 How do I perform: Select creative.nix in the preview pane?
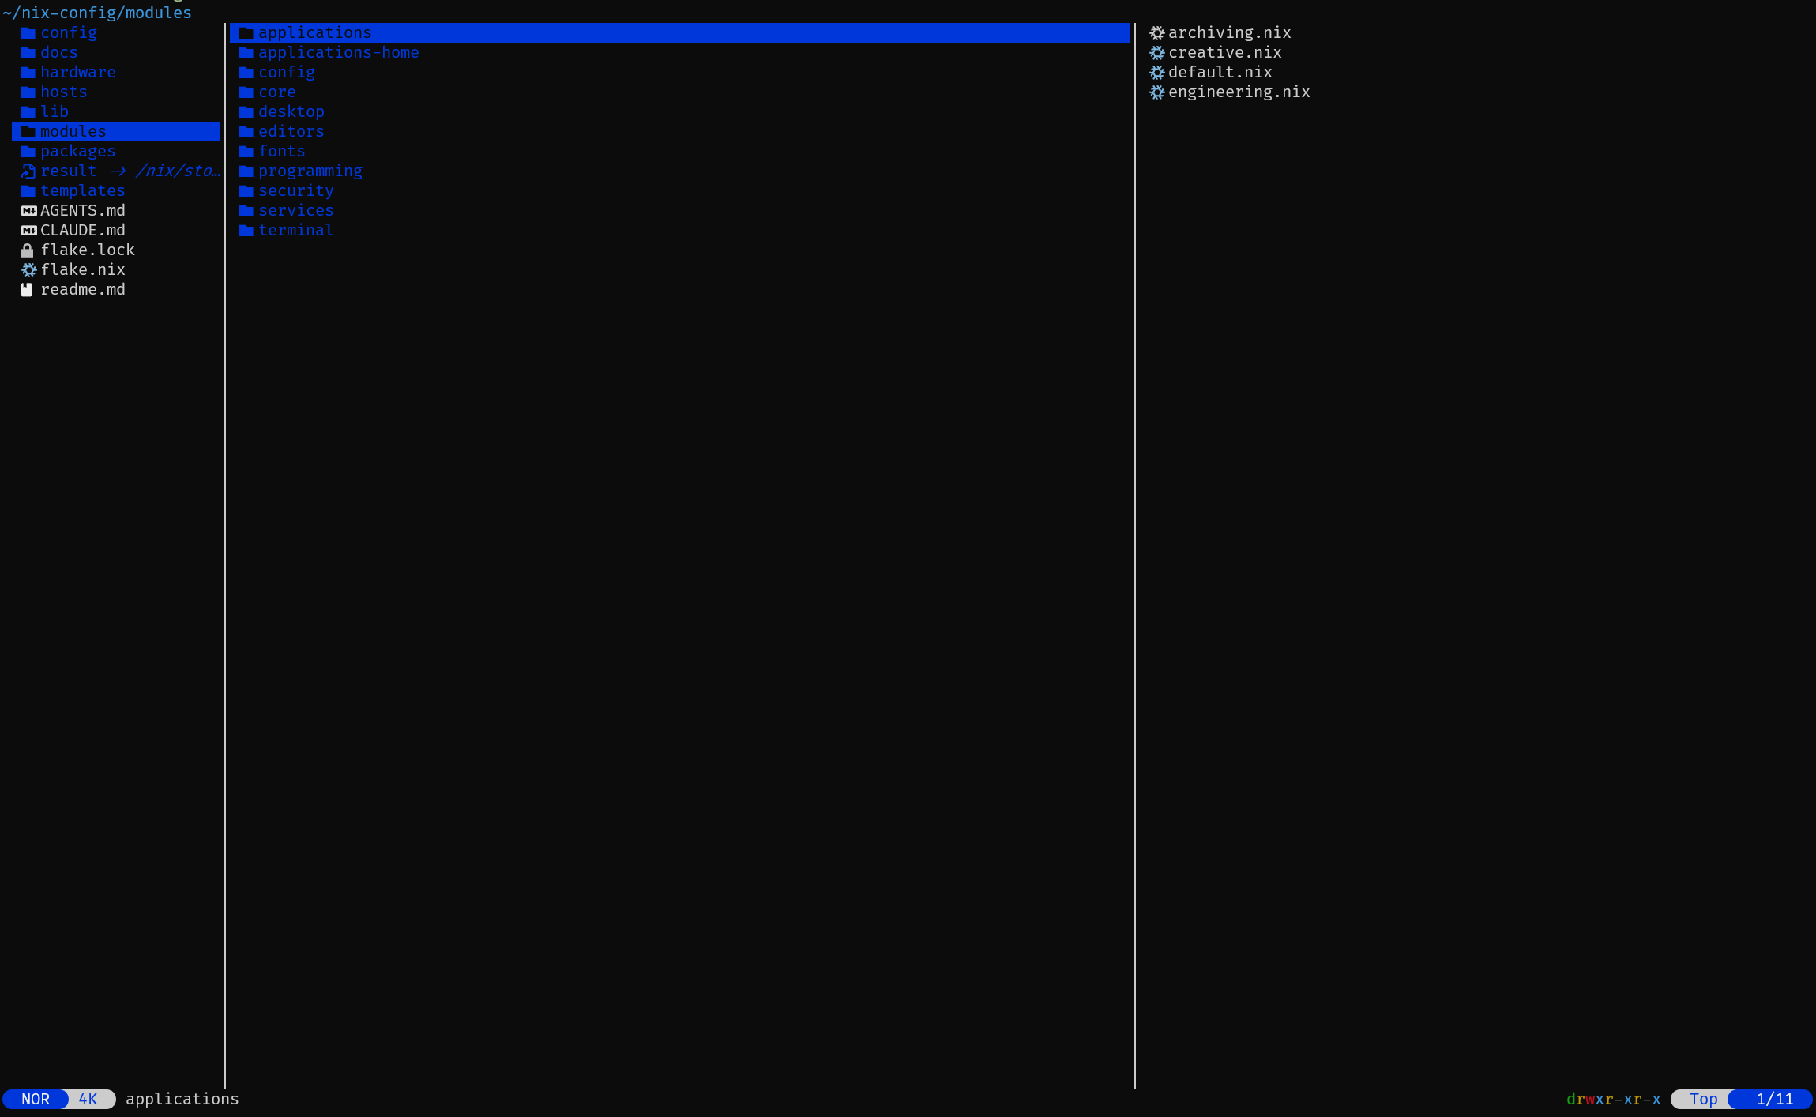(1224, 53)
